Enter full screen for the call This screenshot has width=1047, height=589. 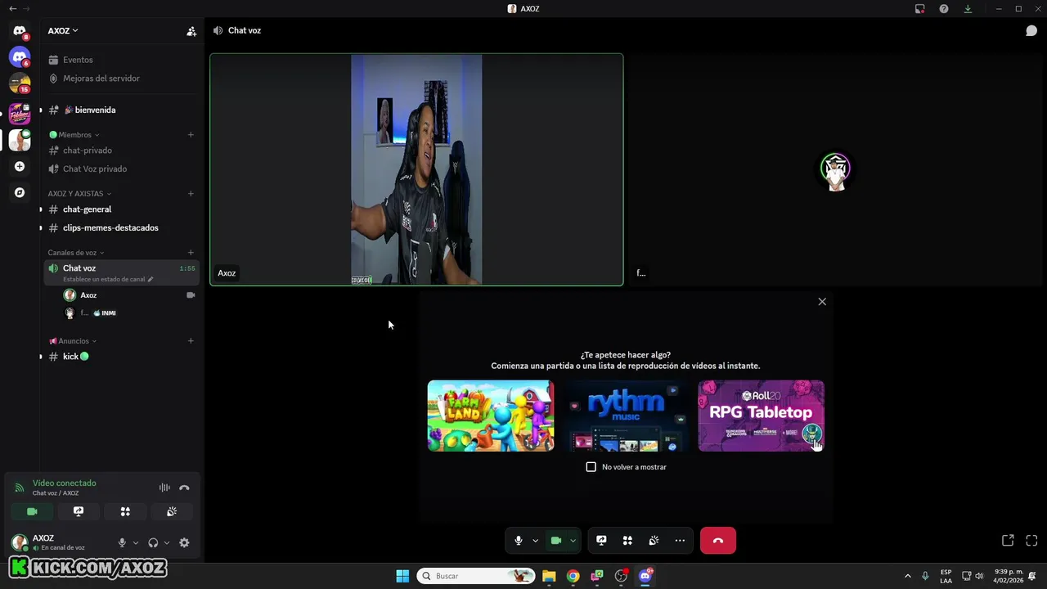point(1031,541)
